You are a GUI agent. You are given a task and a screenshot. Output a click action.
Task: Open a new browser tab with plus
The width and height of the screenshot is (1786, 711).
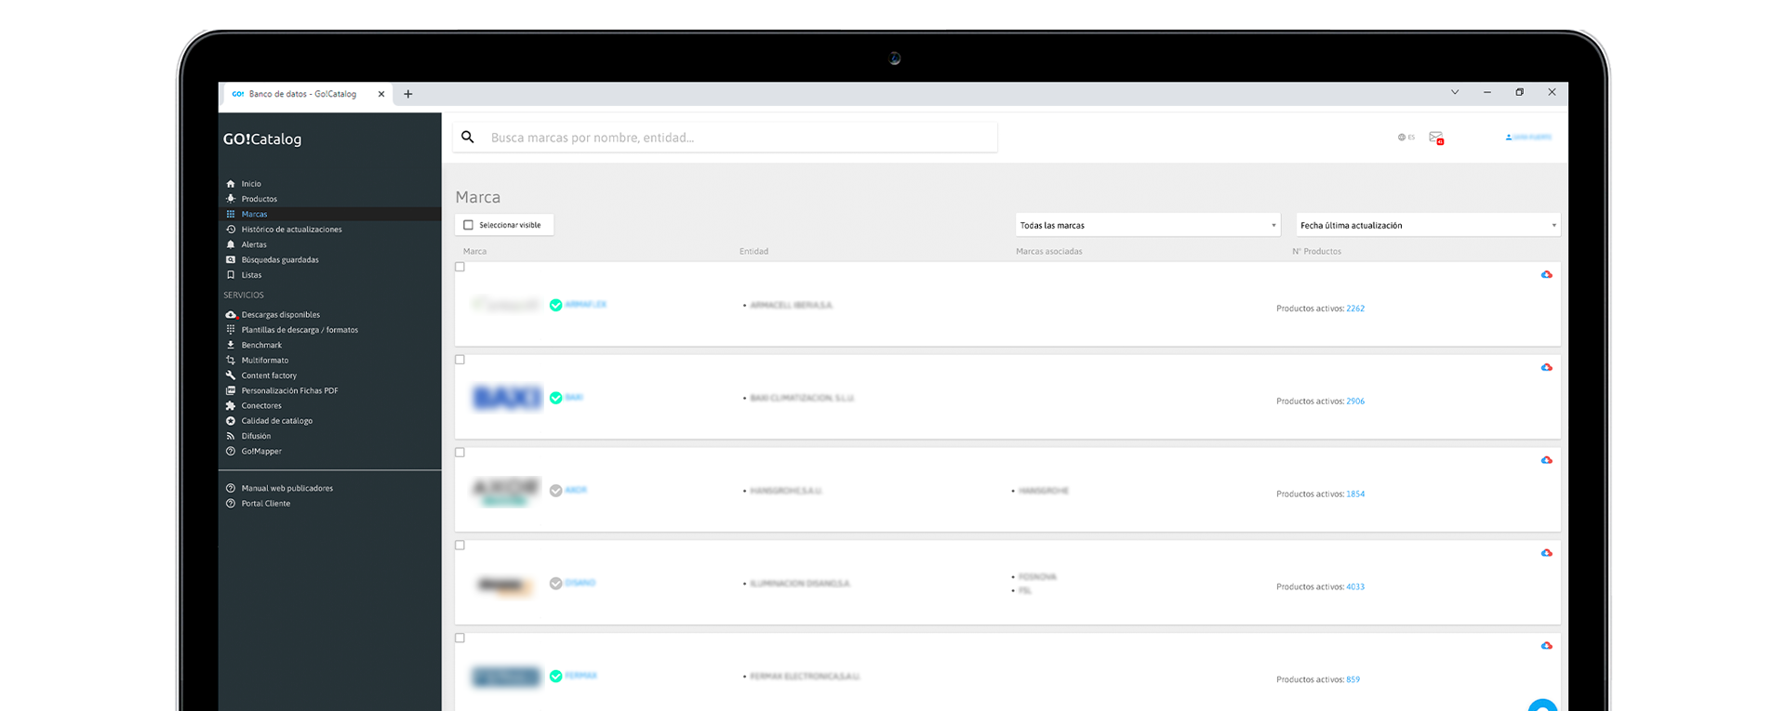pos(407,94)
